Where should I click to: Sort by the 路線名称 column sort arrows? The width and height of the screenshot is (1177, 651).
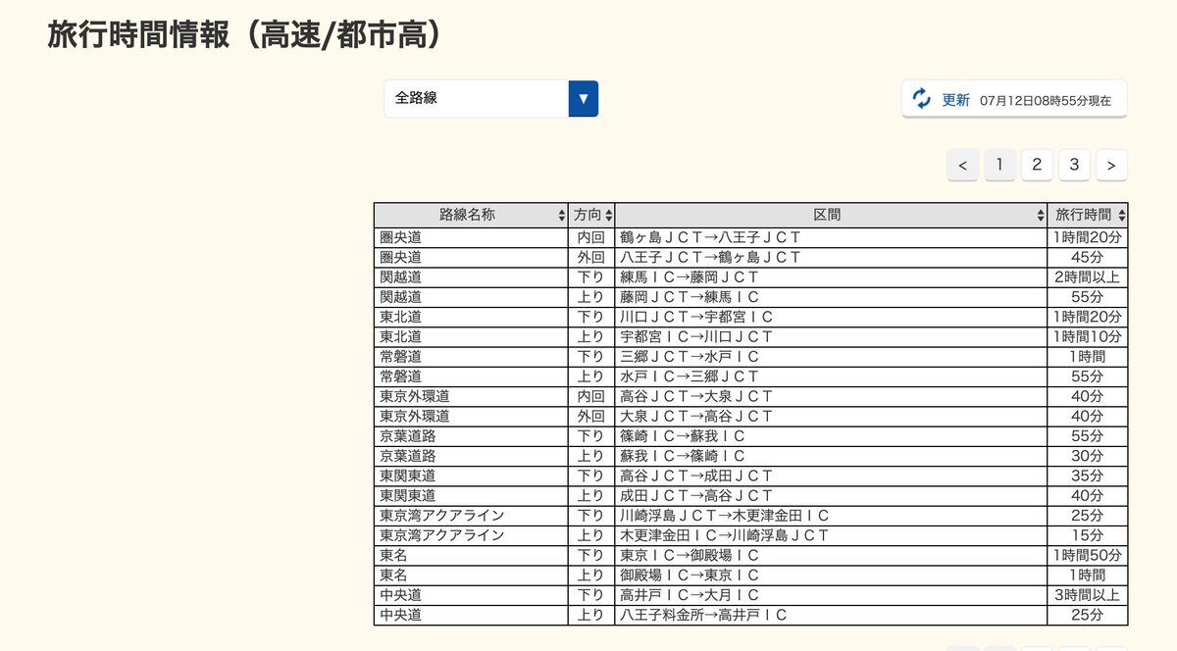click(x=561, y=215)
